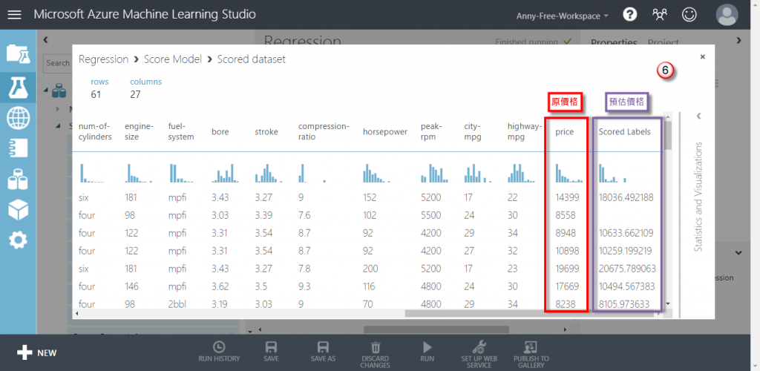Open the Anny-Free-Workspace dropdown

(x=563, y=16)
